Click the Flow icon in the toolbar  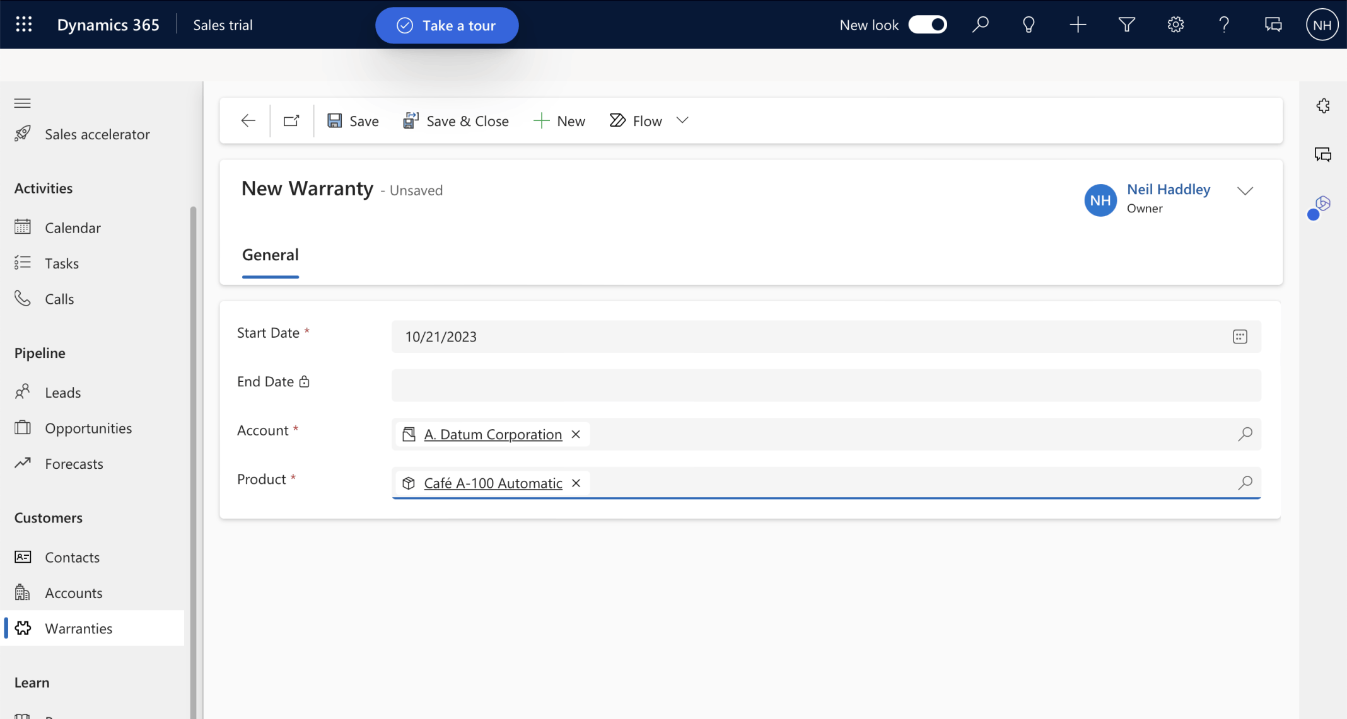(616, 120)
